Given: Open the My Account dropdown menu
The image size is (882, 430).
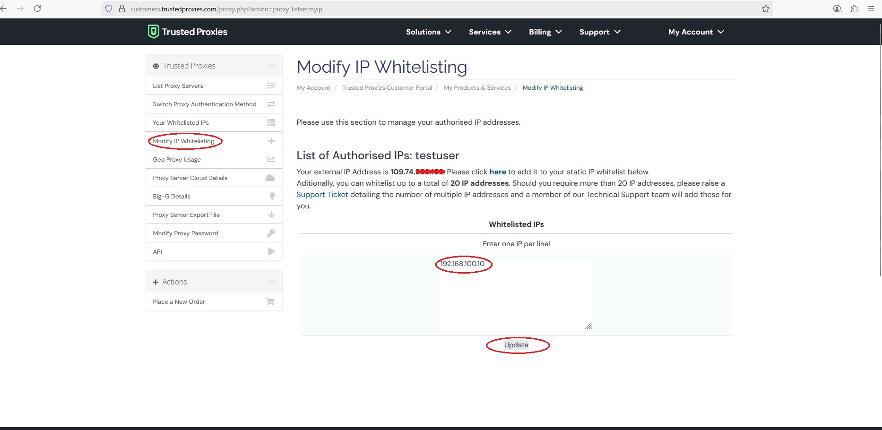Looking at the screenshot, I should pos(696,32).
